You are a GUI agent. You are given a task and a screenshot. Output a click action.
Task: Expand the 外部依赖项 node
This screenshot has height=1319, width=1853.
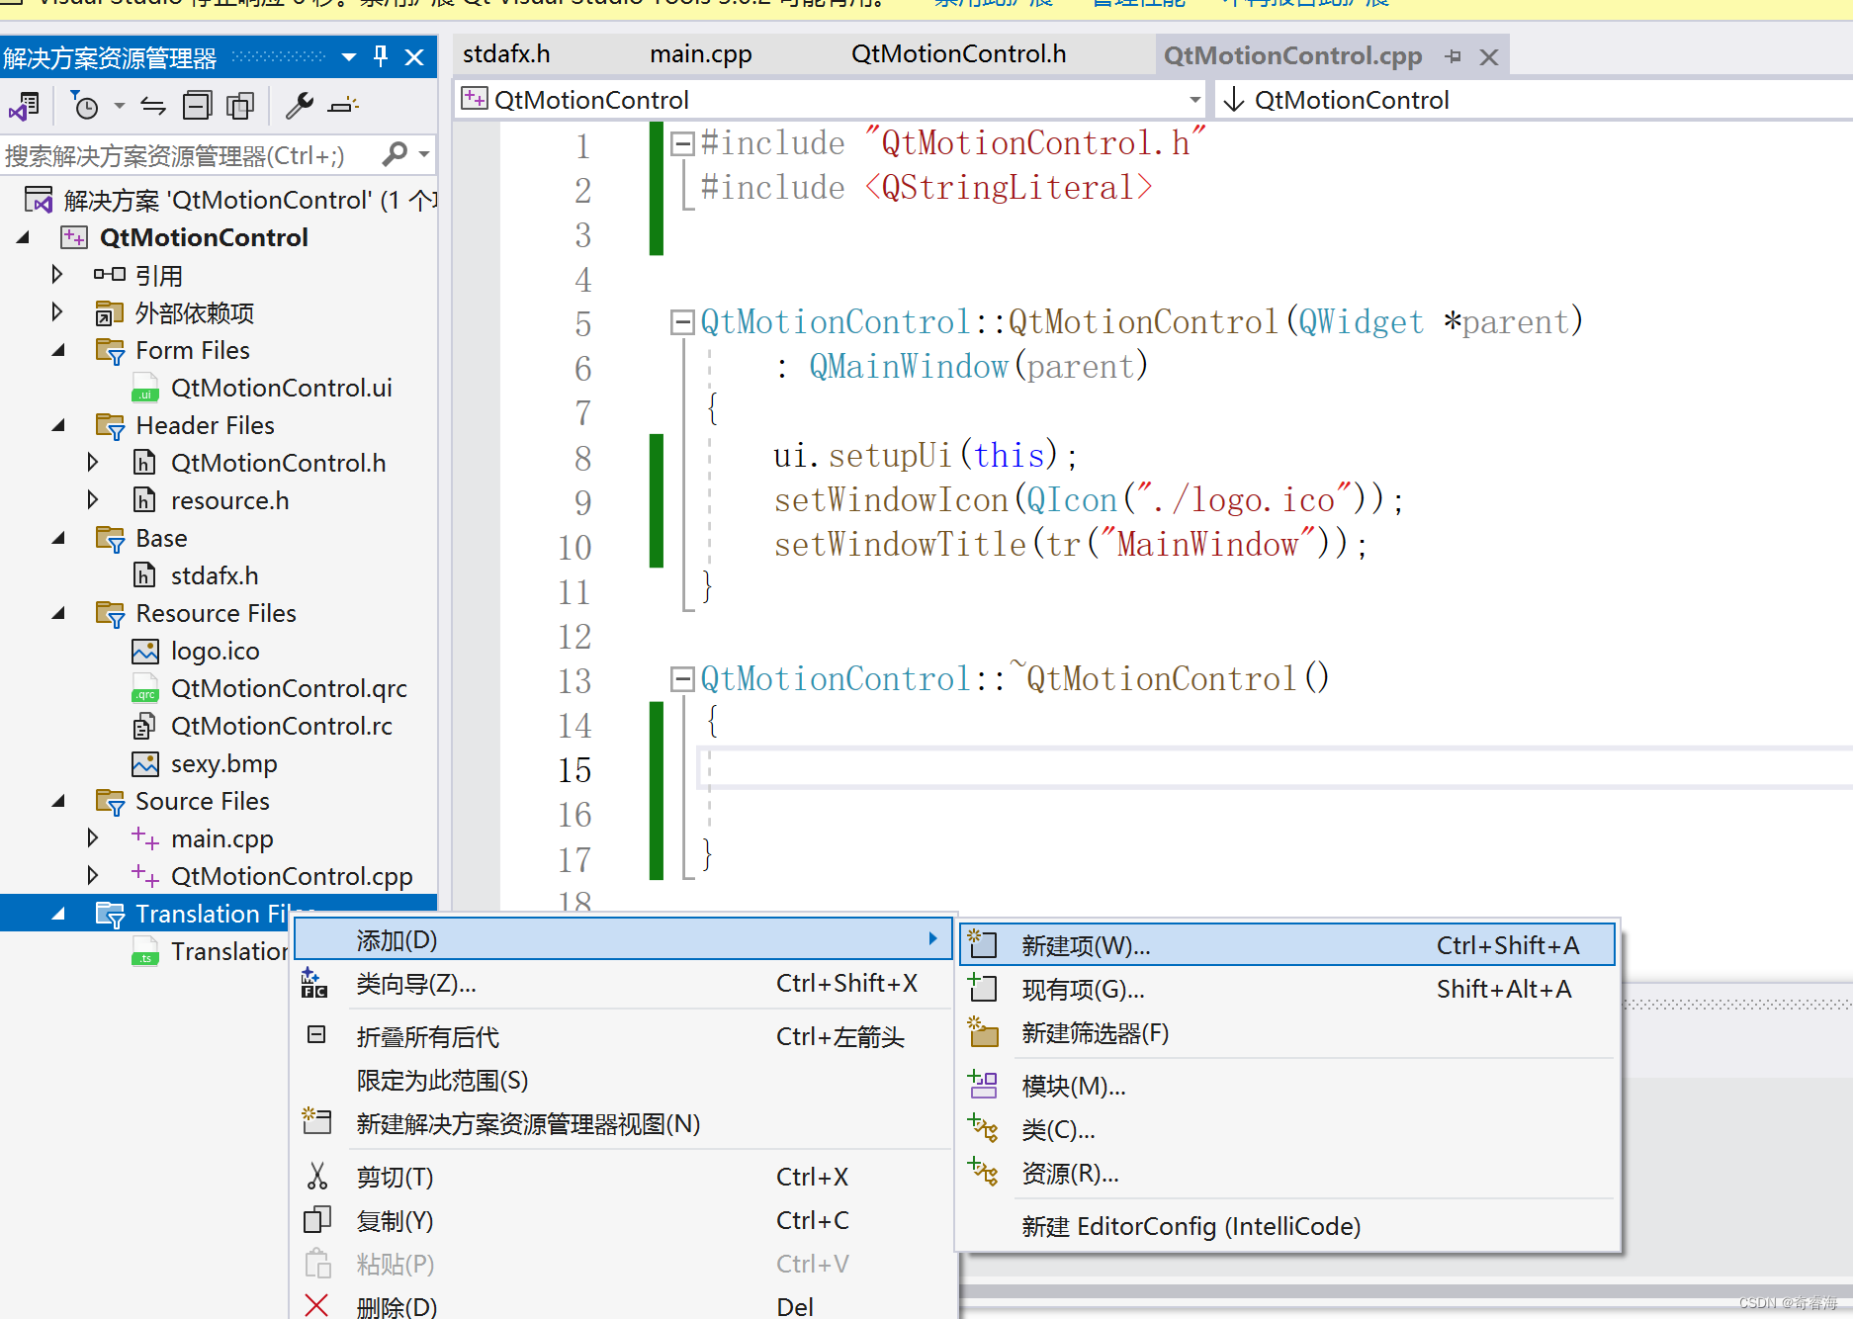(x=57, y=311)
